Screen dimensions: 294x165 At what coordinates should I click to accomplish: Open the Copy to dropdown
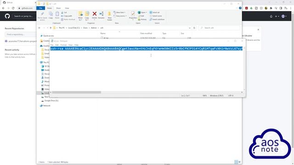click(87, 16)
